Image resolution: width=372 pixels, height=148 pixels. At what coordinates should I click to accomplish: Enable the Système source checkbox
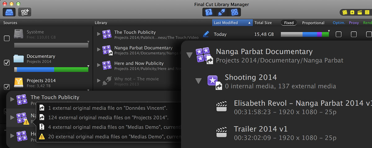point(7,39)
